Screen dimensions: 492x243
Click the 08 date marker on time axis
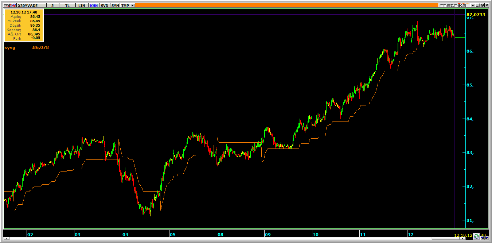(220, 235)
